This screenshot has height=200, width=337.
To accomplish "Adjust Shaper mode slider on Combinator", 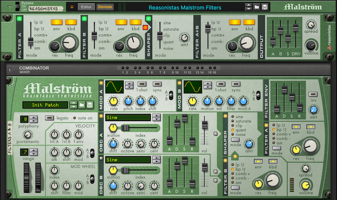I will click(x=160, y=36).
